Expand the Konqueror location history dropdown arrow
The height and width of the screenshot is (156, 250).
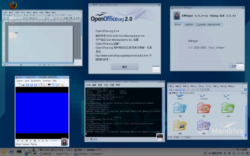click(x=242, y=93)
